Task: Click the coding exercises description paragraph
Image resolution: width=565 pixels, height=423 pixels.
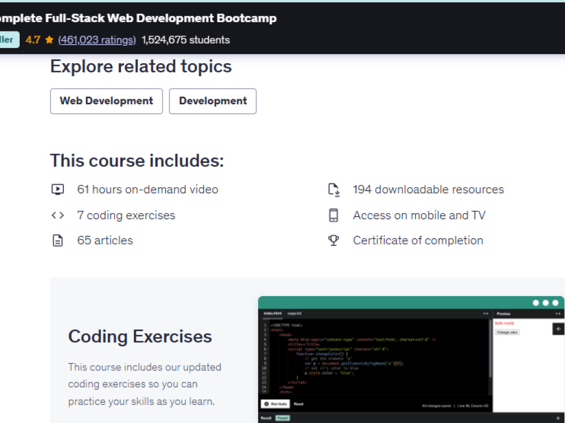Action: pyautogui.click(x=145, y=384)
